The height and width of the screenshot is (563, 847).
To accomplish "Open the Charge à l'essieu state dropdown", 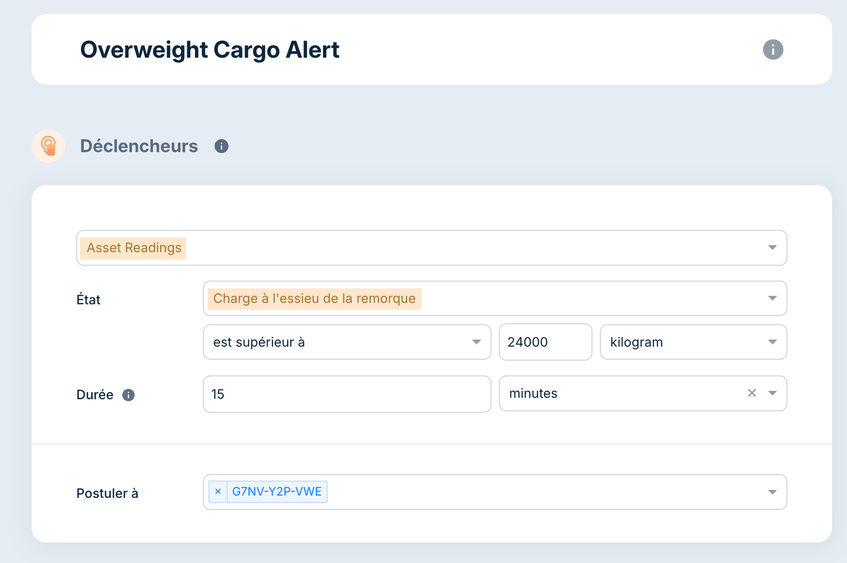I will [772, 298].
